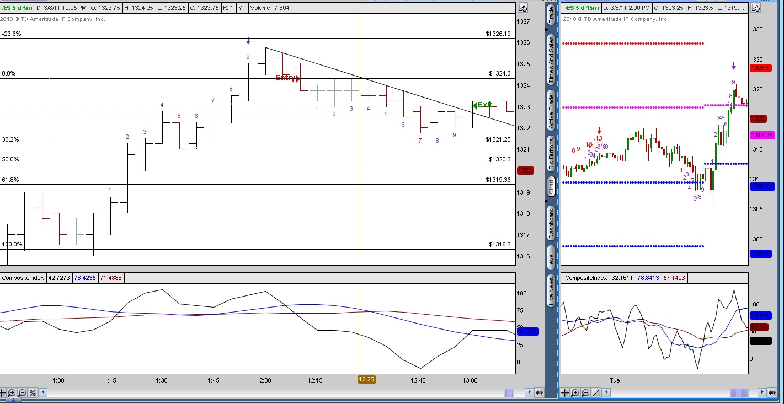
Task: Open the Trade sidebar tab
Action: 551,15
